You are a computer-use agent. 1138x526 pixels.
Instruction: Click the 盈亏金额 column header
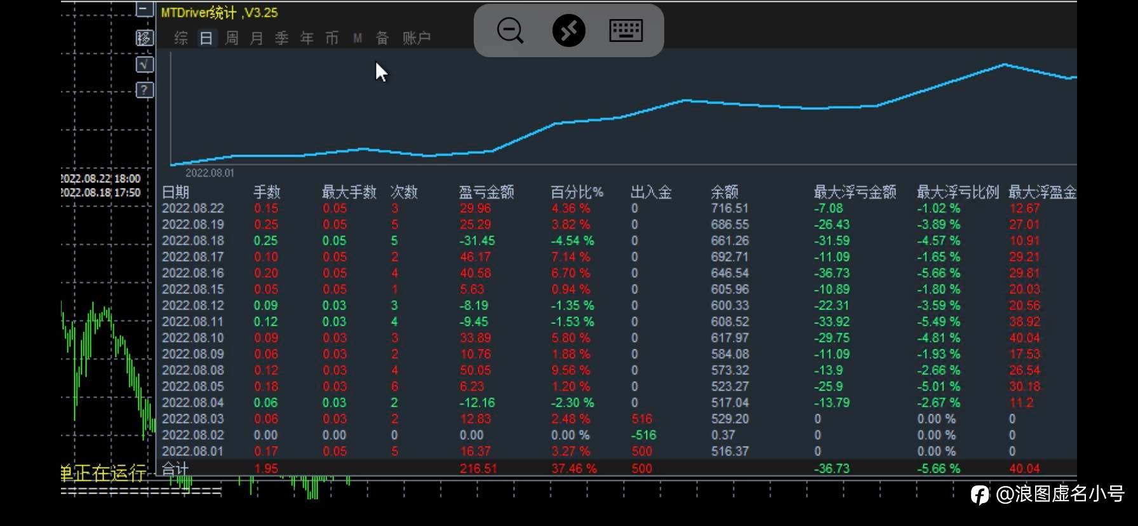click(486, 192)
